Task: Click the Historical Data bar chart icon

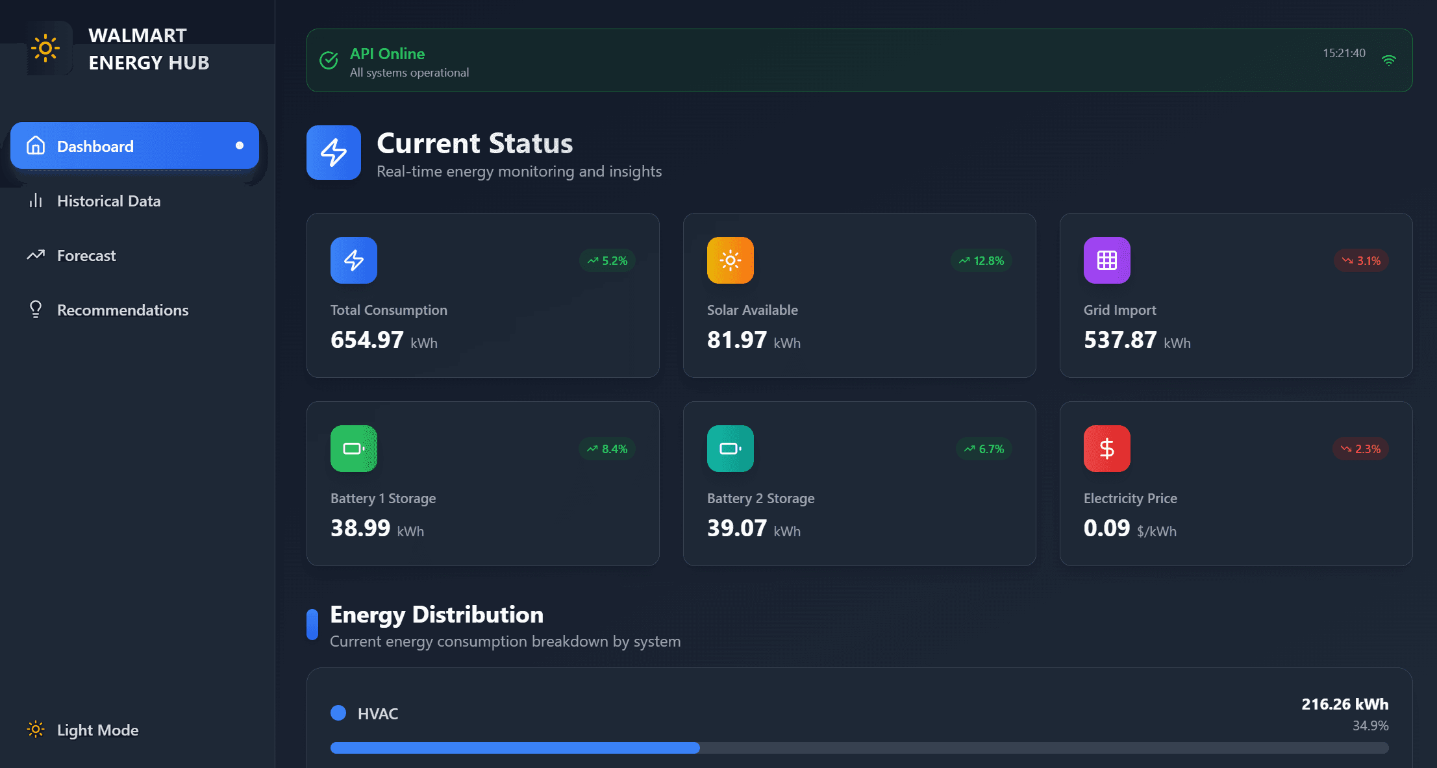Action: 36,201
